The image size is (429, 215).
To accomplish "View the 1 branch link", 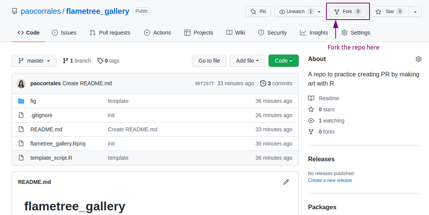I will [77, 61].
